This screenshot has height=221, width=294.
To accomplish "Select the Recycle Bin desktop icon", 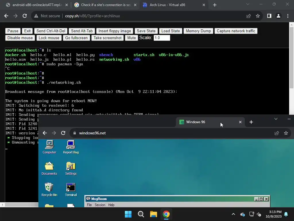I will (49, 190).
